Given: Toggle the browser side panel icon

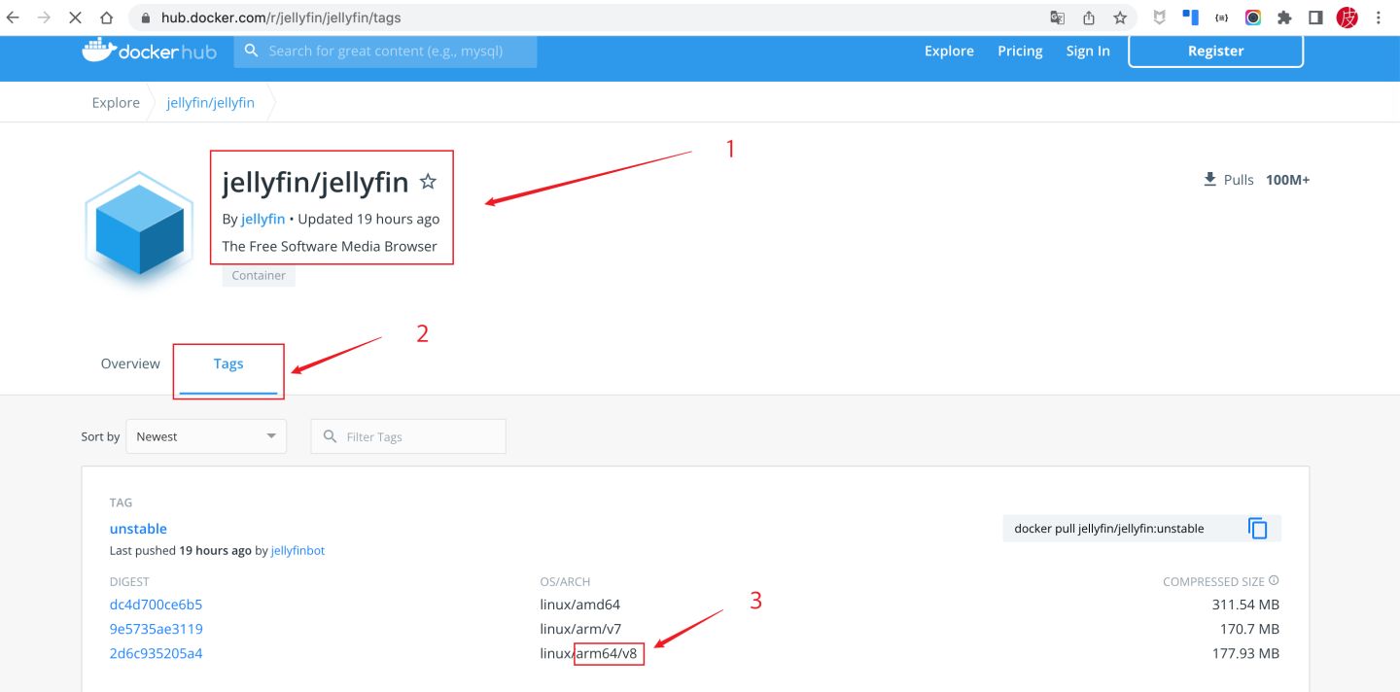Looking at the screenshot, I should [x=1315, y=17].
